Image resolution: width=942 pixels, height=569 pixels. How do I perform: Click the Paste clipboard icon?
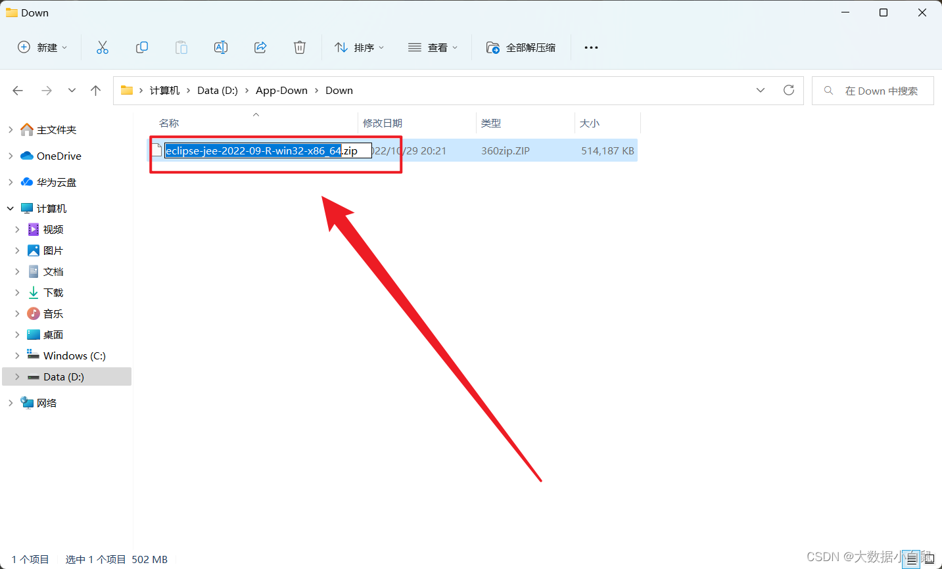tap(181, 47)
